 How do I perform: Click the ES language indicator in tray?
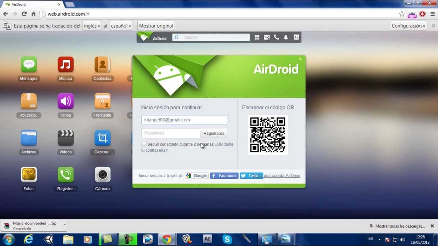[x=371, y=238]
